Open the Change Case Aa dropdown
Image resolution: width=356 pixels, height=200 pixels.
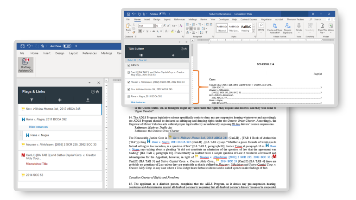[x=174, y=26]
